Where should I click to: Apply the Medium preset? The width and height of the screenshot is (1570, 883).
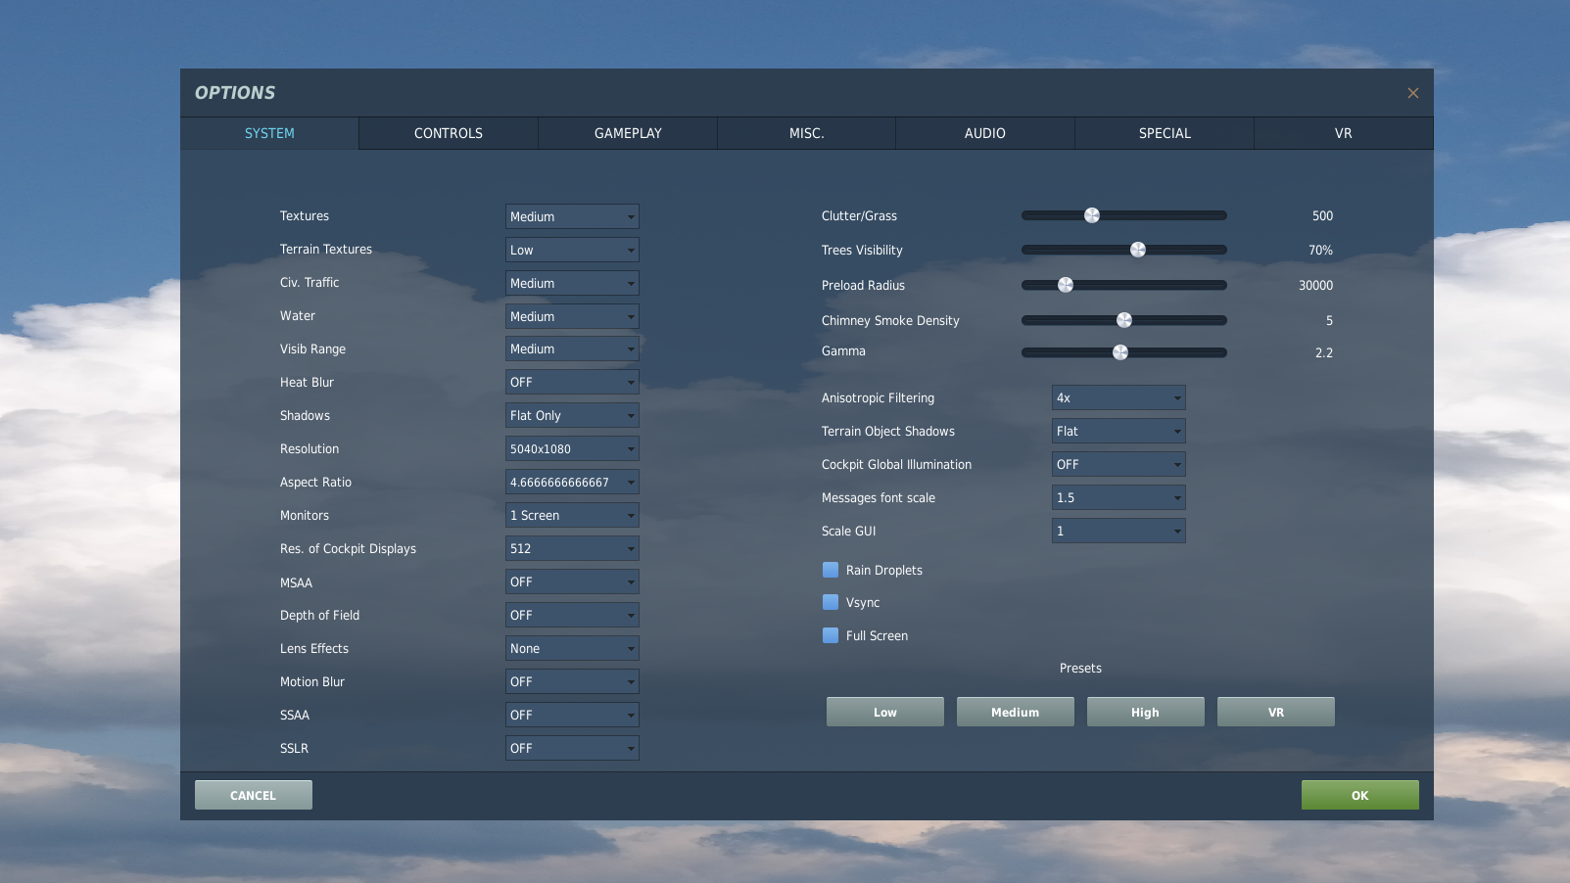click(x=1016, y=712)
